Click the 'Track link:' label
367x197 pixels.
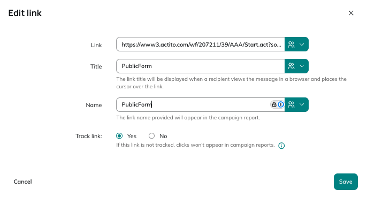click(x=89, y=136)
